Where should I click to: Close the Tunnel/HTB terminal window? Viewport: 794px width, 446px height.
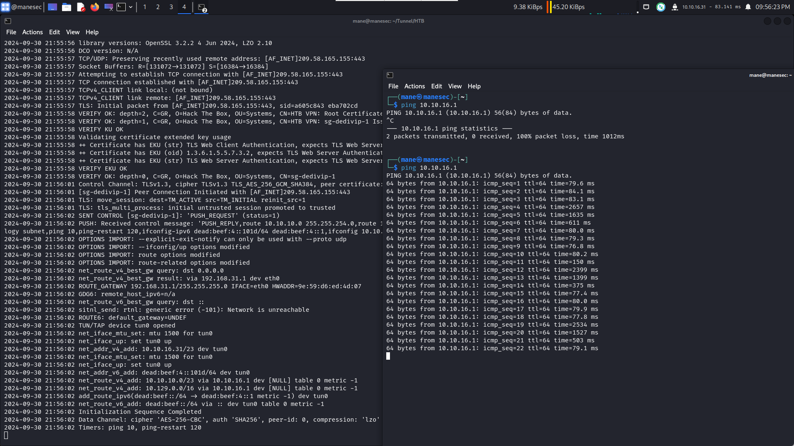pos(787,21)
